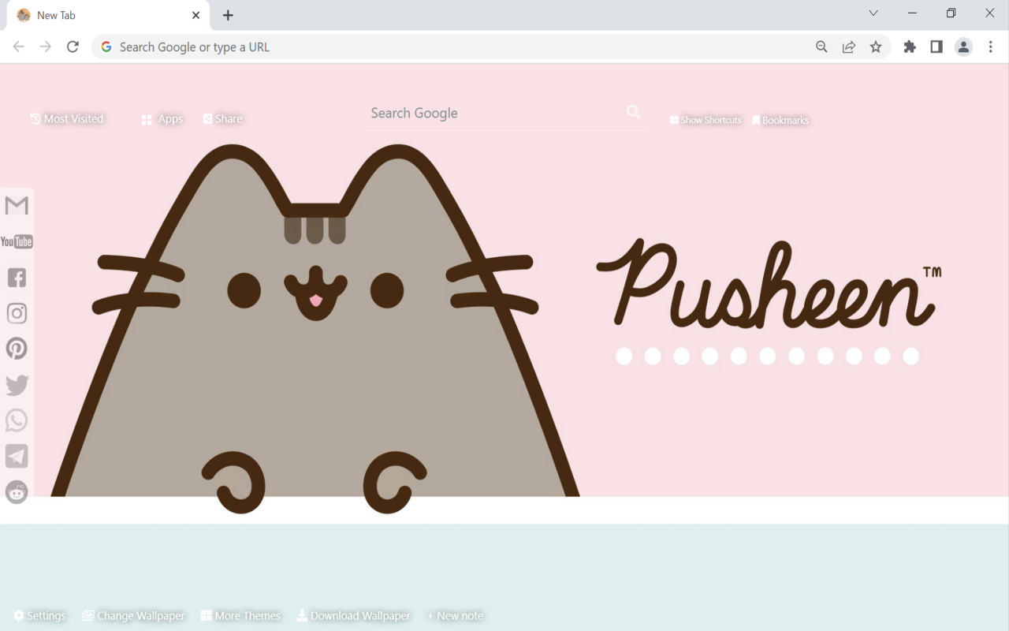Open Reddit sidebar shortcut
Image resolution: width=1009 pixels, height=631 pixels.
click(17, 492)
